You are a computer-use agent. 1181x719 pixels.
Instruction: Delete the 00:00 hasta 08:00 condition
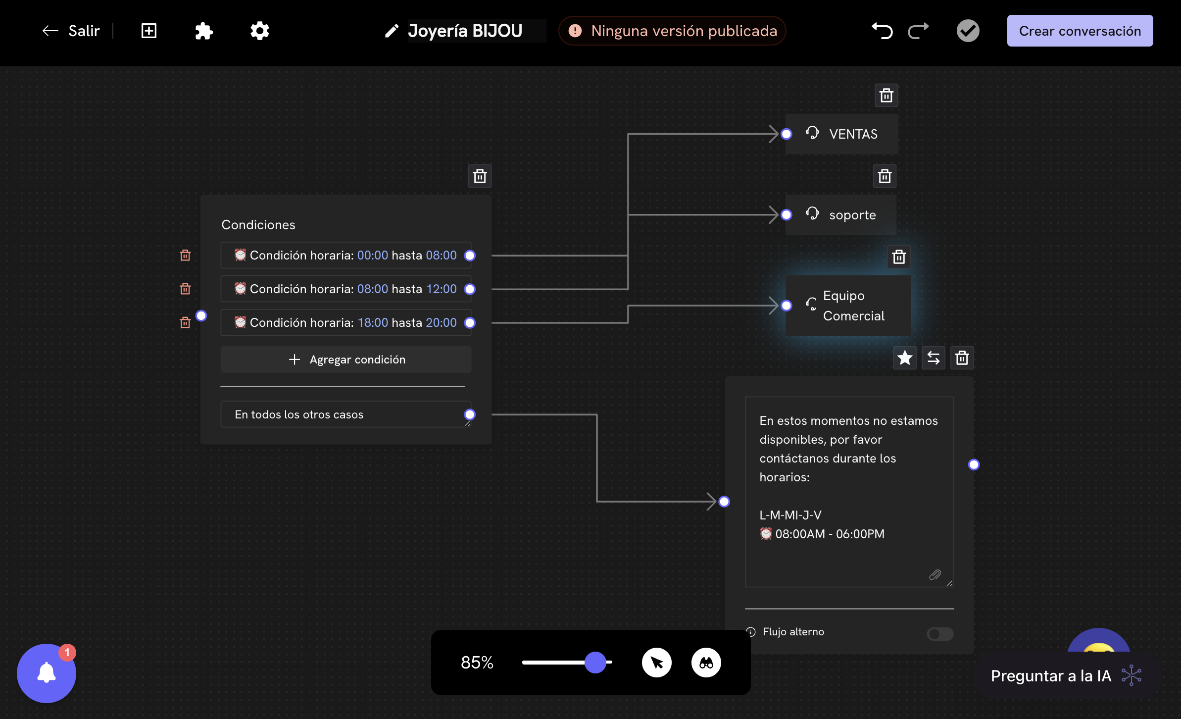coord(185,255)
